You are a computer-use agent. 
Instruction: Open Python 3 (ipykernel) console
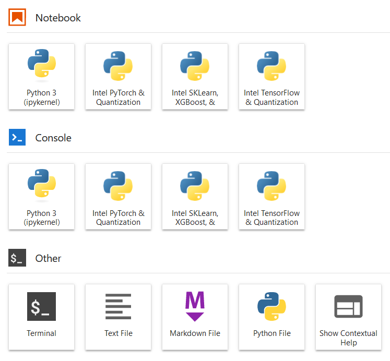click(x=42, y=197)
